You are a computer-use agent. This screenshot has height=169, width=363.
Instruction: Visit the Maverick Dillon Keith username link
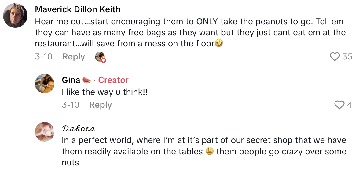coord(78,9)
